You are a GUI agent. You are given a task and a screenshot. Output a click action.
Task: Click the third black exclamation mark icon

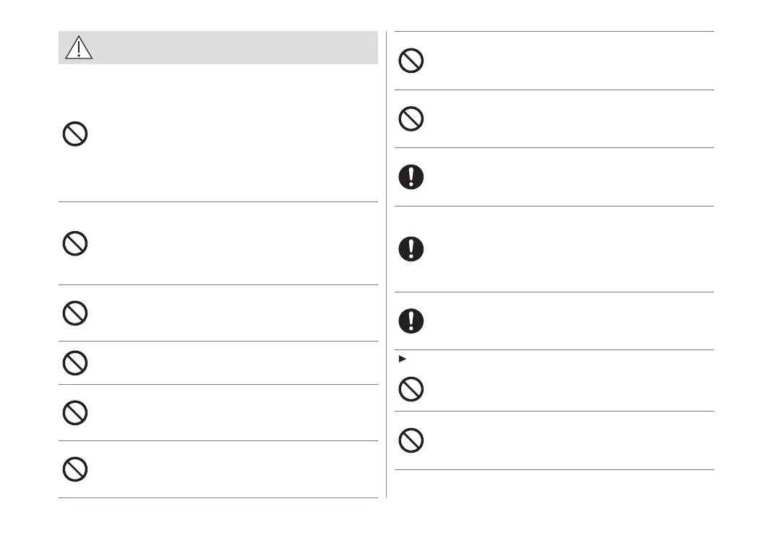(411, 321)
